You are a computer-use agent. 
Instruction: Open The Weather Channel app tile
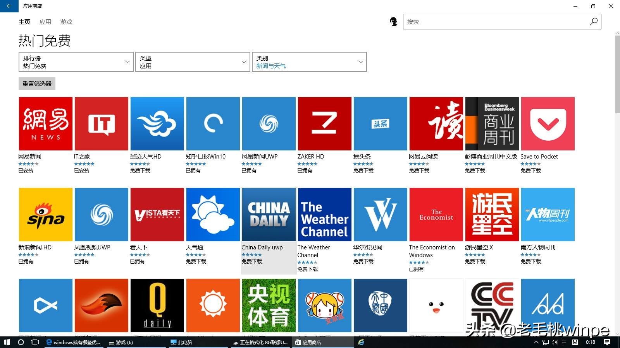click(324, 214)
